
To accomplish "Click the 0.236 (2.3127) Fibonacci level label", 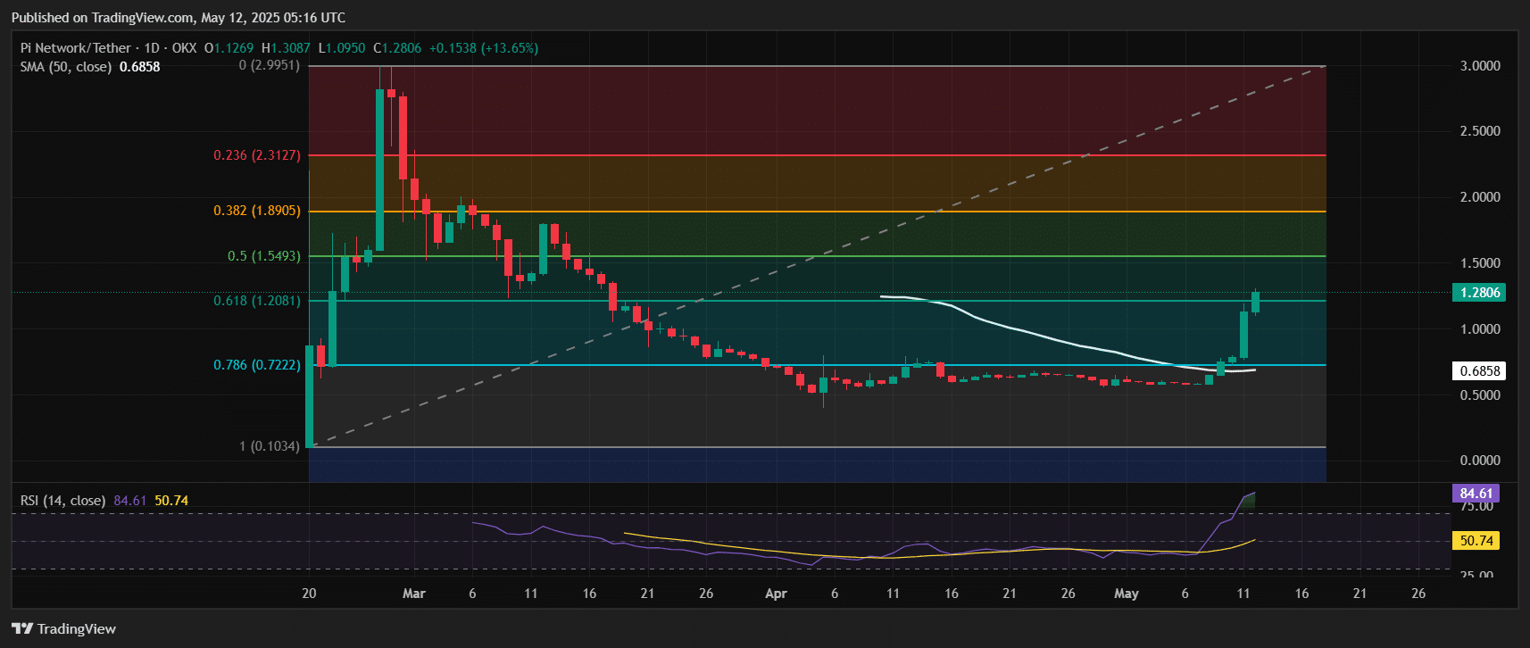I will [x=257, y=155].
